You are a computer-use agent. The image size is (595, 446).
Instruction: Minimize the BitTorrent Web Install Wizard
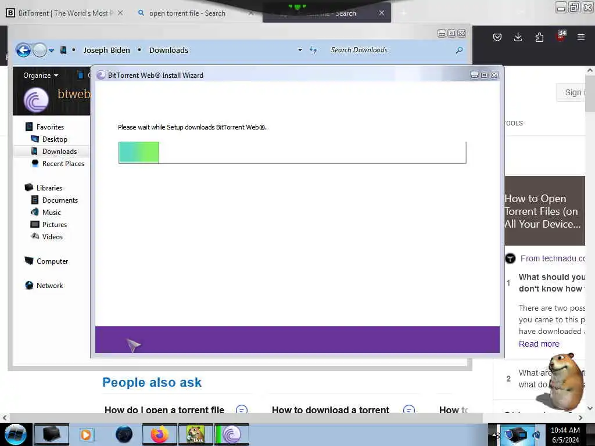pyautogui.click(x=474, y=75)
